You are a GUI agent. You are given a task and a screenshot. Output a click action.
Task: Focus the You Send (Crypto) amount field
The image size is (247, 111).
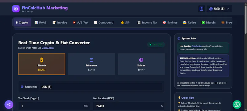(x=54, y=106)
